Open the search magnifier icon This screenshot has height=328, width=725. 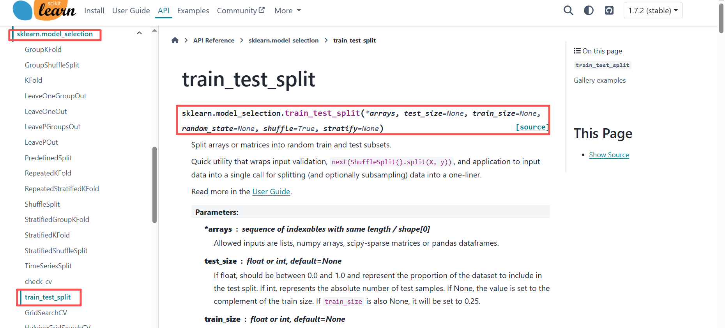568,11
